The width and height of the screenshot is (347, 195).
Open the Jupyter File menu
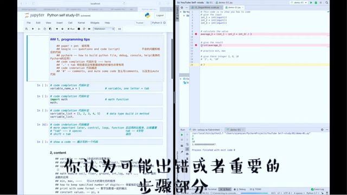(29, 23)
